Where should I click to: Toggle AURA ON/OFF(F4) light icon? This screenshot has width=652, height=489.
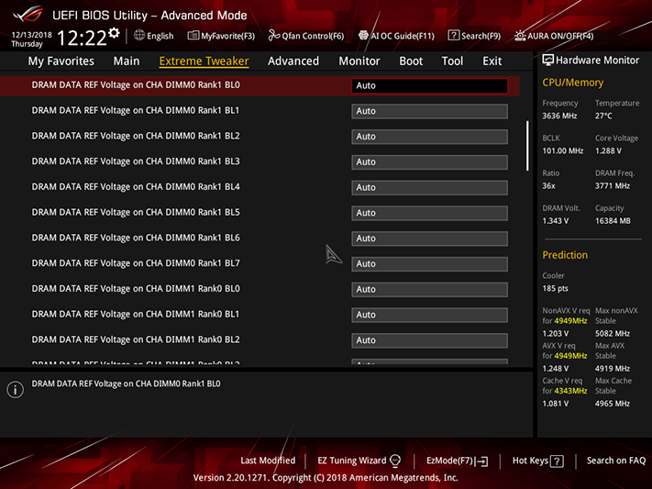(x=520, y=36)
